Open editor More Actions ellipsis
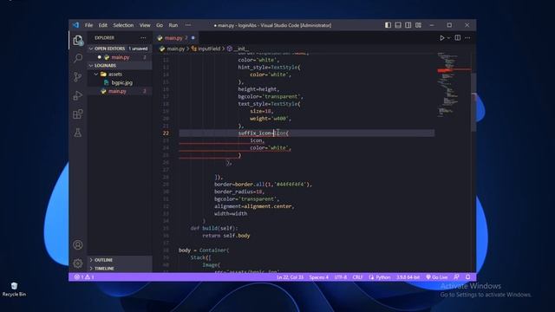This screenshot has height=312, width=555. (467, 38)
